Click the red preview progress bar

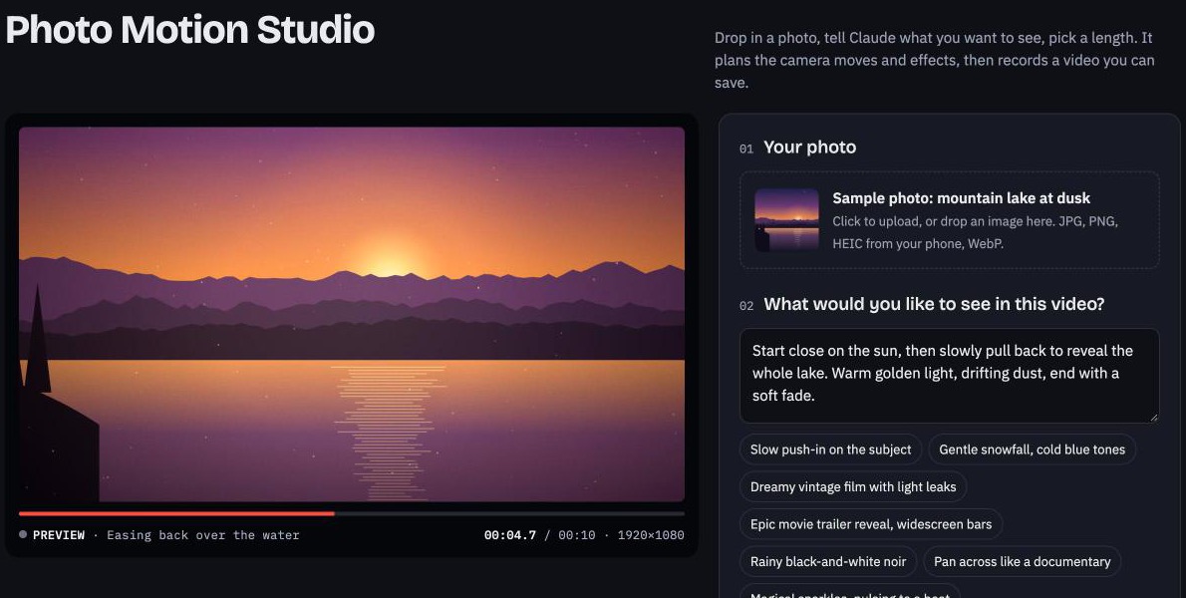coord(352,513)
